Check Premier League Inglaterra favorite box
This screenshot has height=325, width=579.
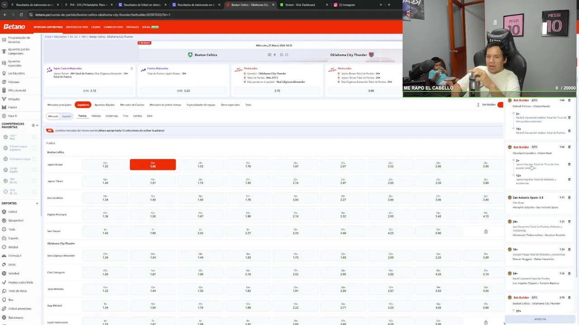[34, 148]
